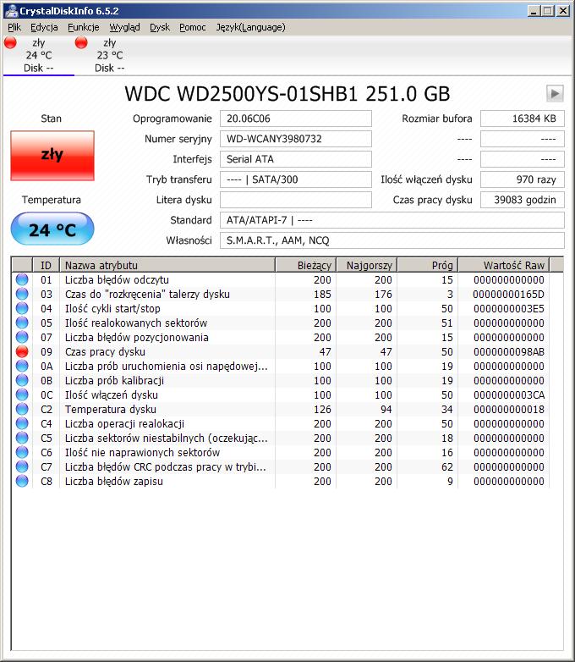The height and width of the screenshot is (662, 575).
Task: Click blue status dot for attribute C8
Action: pos(22,481)
